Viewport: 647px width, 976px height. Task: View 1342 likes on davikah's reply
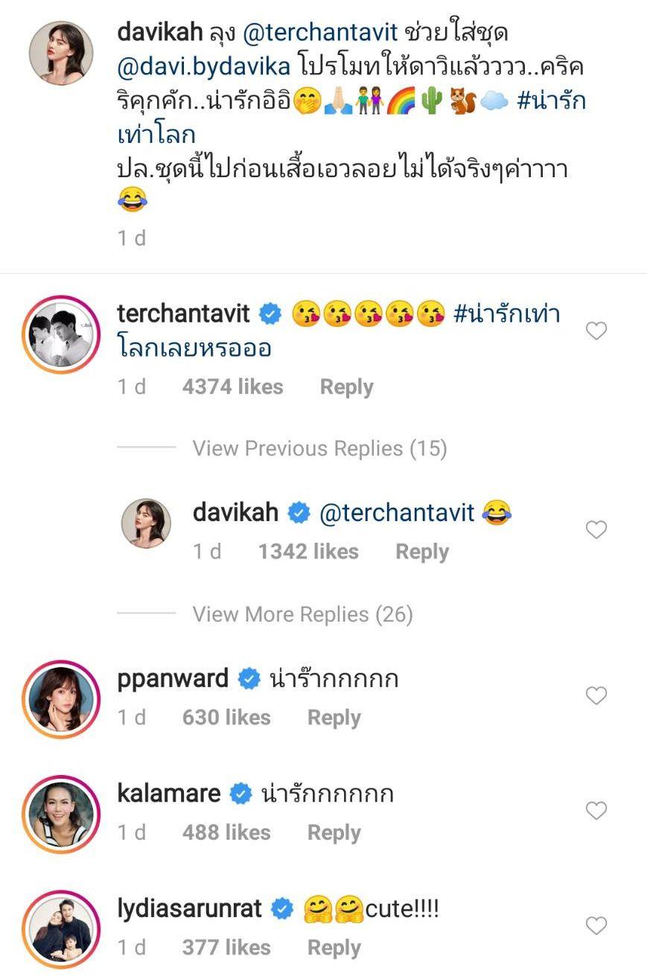point(308,552)
